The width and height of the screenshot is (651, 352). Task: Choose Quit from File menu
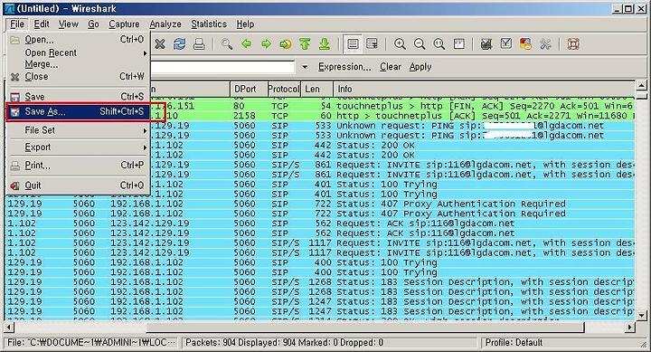click(x=78, y=186)
